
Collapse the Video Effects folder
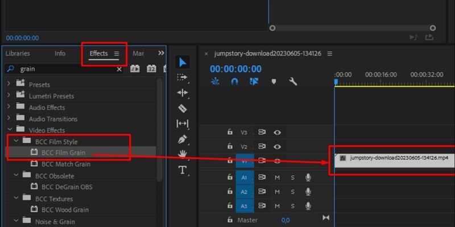[x=9, y=130]
